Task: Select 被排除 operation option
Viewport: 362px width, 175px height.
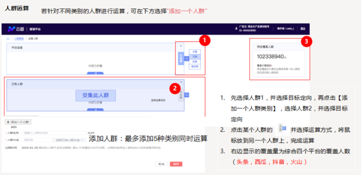Action: pos(195,67)
